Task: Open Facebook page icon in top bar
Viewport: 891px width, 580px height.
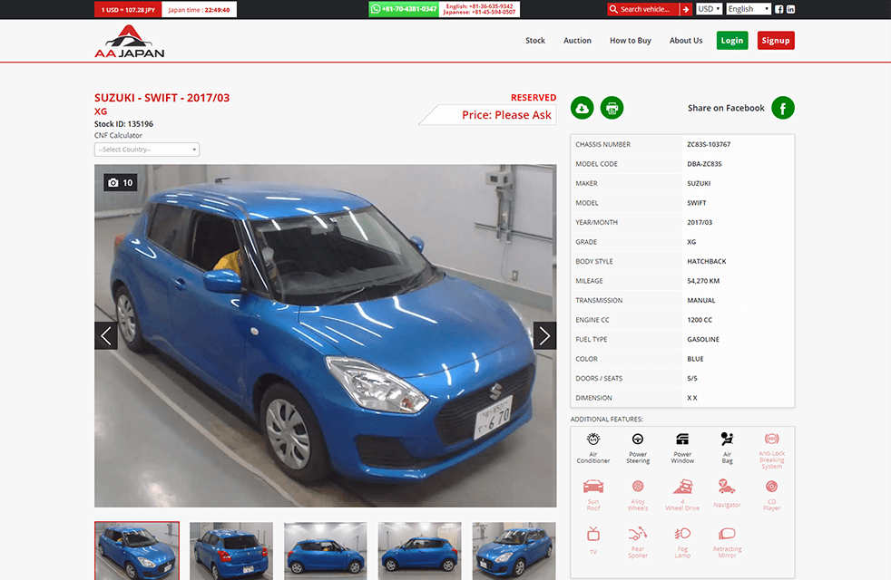Action: [778, 9]
